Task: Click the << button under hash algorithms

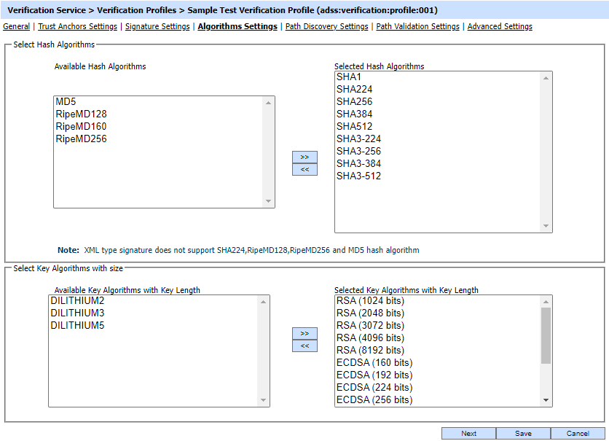Action: click(304, 169)
